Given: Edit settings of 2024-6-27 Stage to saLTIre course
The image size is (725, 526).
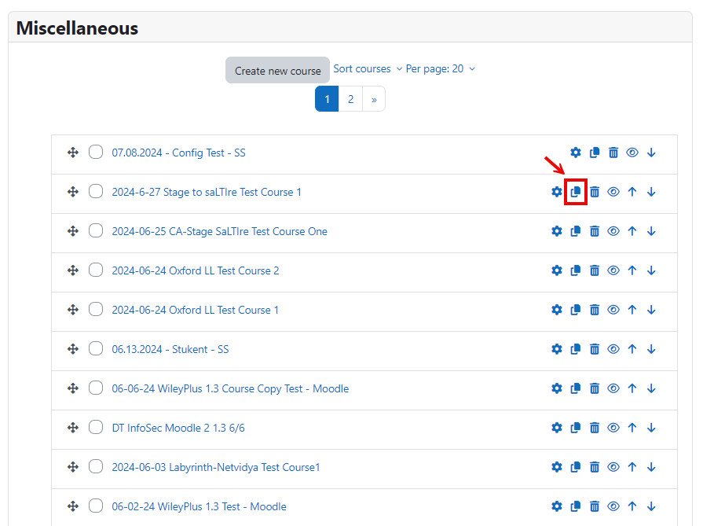Looking at the screenshot, I should tap(557, 192).
